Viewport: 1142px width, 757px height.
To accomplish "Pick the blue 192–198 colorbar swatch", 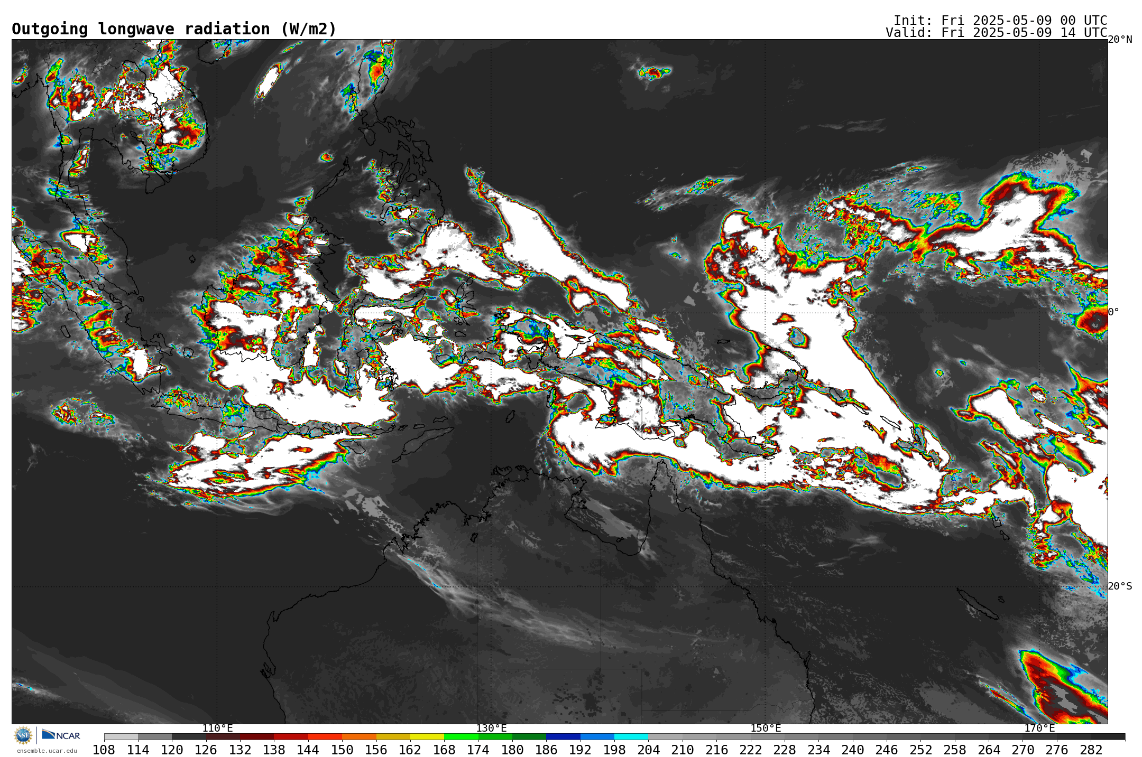I will 597,736.
